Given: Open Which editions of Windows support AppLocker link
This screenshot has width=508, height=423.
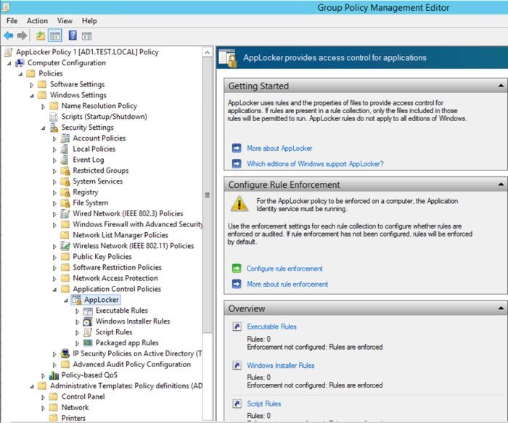Looking at the screenshot, I should coord(315,164).
